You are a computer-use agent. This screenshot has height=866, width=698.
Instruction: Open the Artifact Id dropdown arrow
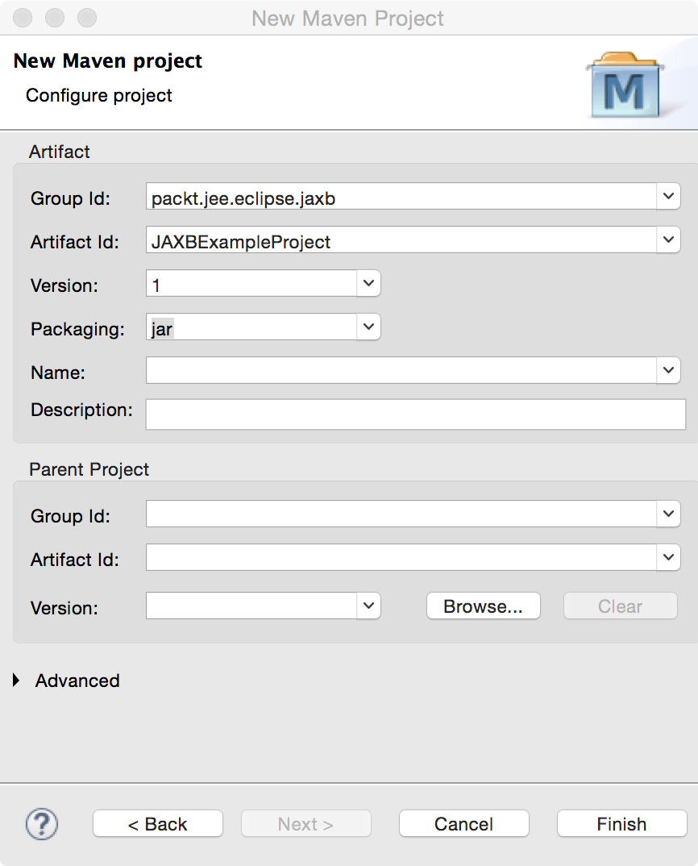[669, 240]
